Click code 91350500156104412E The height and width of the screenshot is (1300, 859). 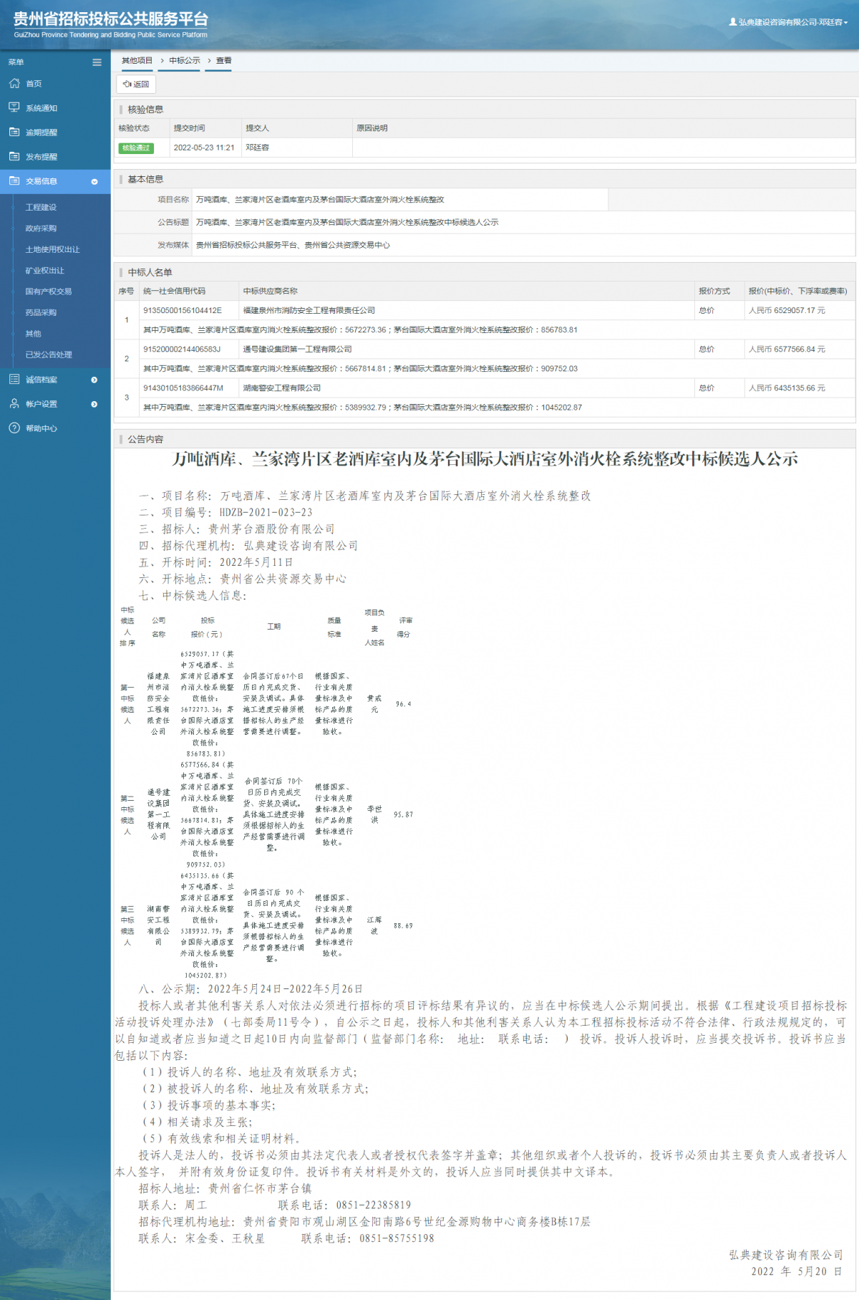183,311
